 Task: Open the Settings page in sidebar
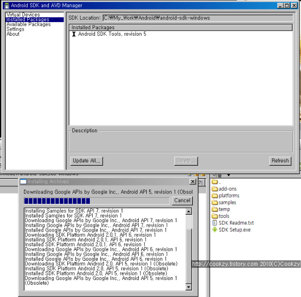(x=15, y=29)
